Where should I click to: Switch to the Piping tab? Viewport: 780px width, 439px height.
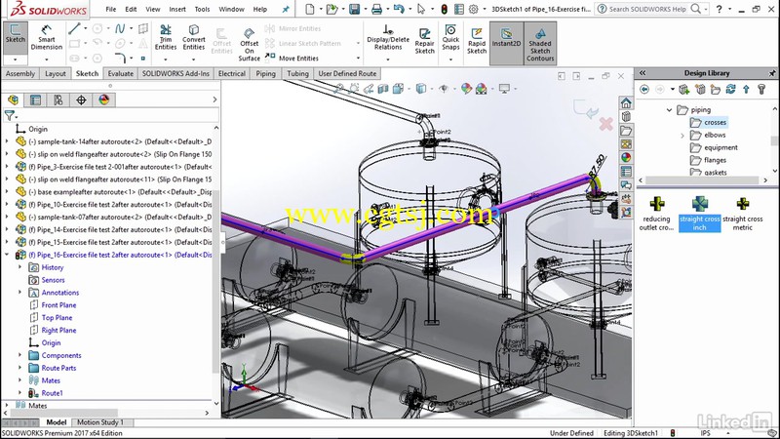tap(265, 74)
